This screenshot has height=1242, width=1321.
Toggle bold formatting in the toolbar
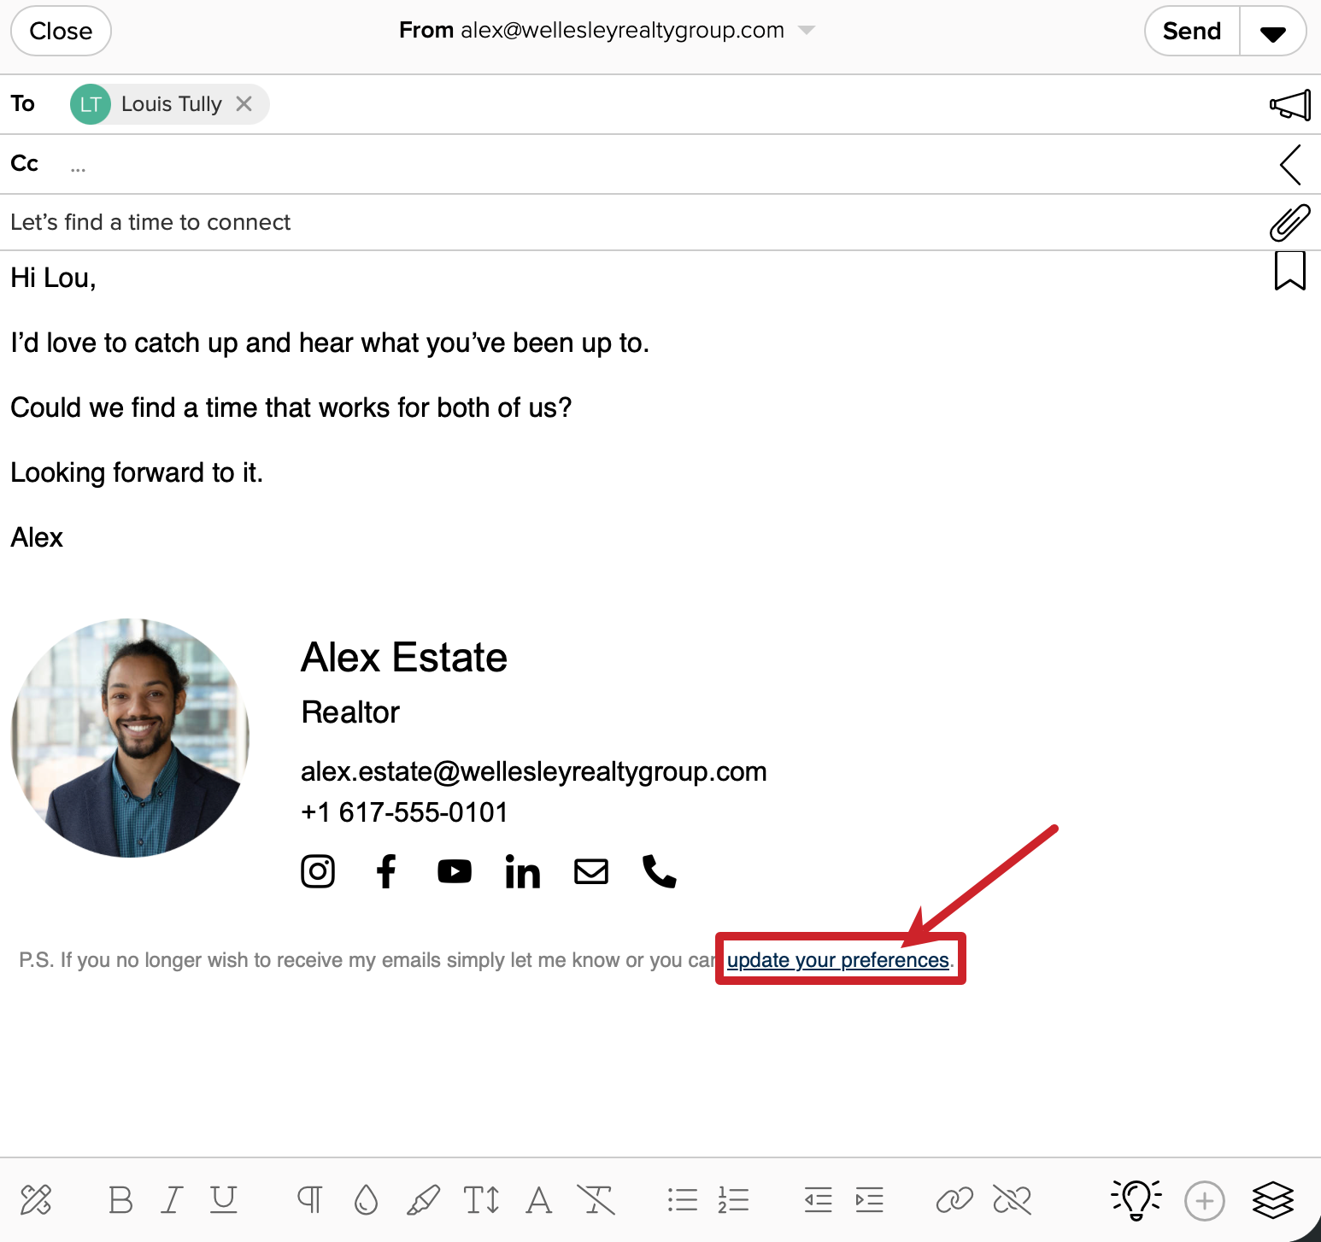click(x=120, y=1199)
